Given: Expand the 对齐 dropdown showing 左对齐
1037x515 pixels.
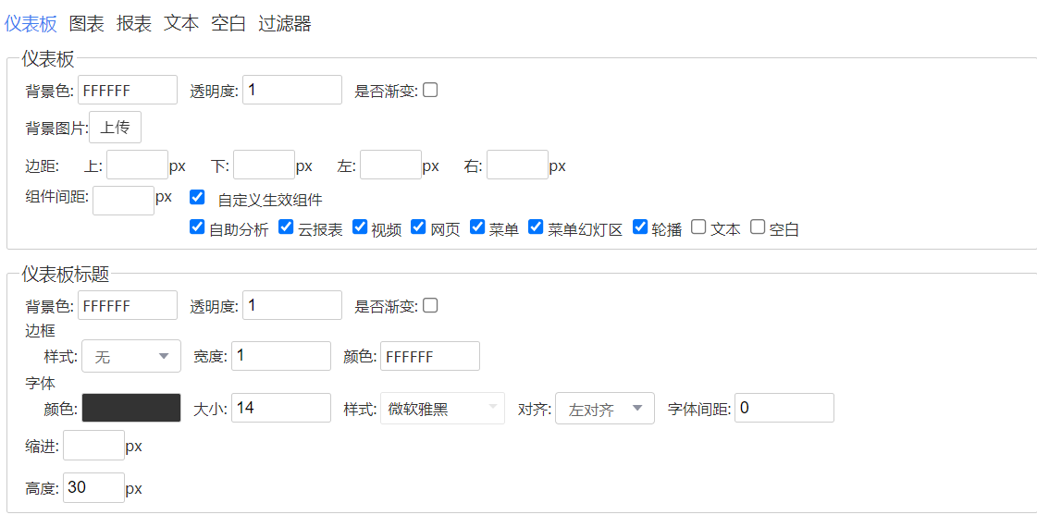Looking at the screenshot, I should (605, 410).
